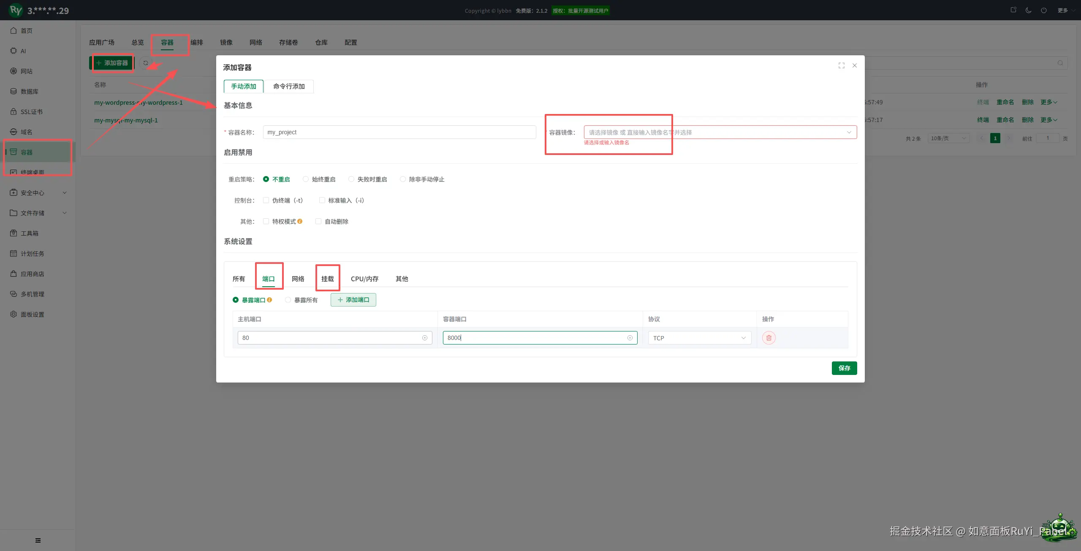Viewport: 1081px width, 551px height.
Task: Click the 容器端口 input with 8000
Action: click(x=540, y=338)
